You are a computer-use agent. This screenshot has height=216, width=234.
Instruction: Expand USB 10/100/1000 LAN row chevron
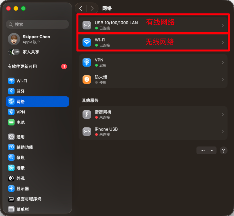tap(223, 25)
